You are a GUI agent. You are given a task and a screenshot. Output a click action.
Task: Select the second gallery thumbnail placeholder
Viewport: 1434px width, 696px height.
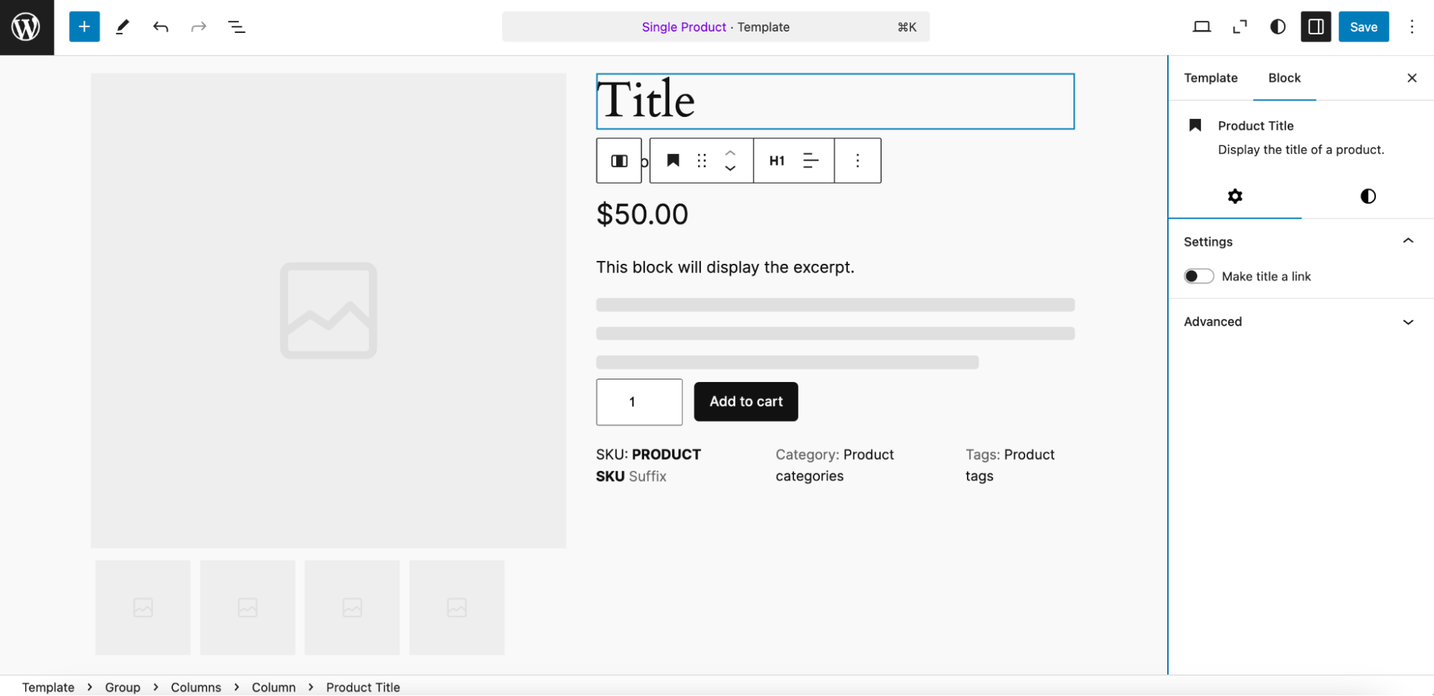click(x=247, y=608)
